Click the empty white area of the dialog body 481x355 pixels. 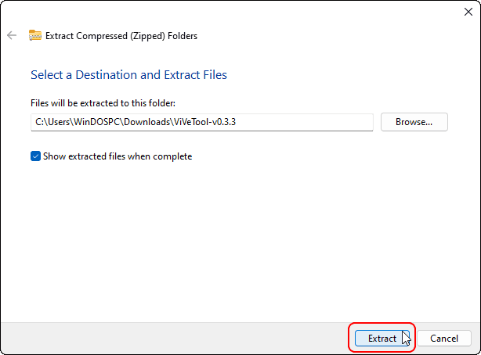click(x=235, y=242)
